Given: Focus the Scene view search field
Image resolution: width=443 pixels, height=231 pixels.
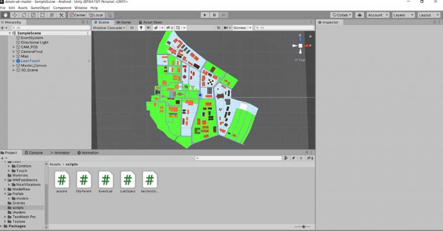Looking at the screenshot, I should [284, 28].
